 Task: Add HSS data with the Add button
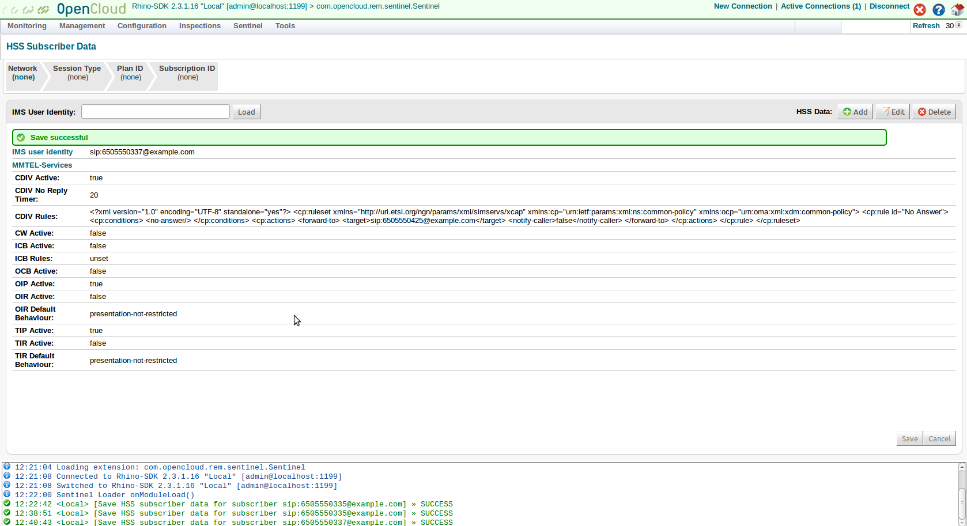855,112
